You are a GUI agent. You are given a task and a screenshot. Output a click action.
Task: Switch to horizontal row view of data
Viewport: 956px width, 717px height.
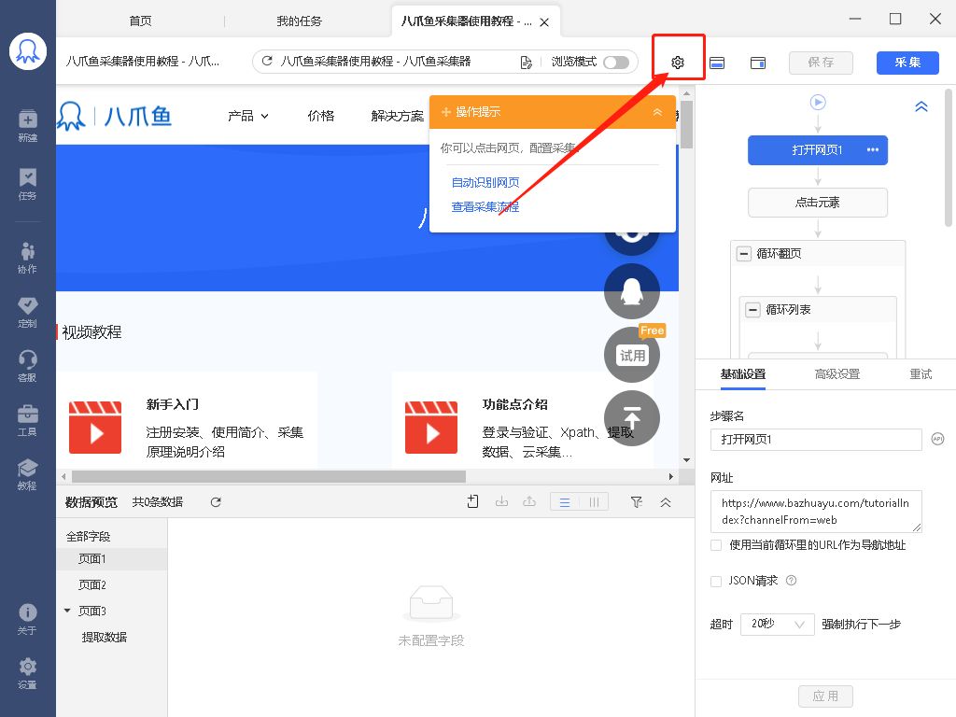565,502
